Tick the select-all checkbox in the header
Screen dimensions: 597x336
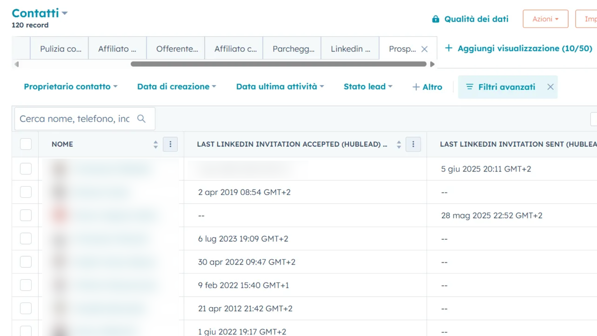point(26,144)
